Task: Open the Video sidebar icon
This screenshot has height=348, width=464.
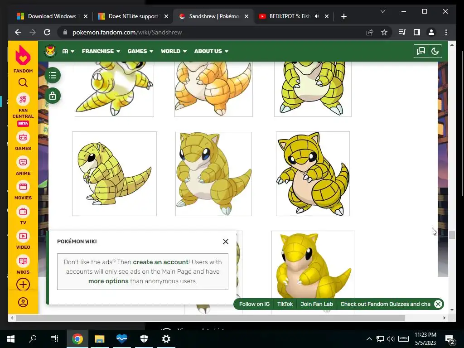Action: click(23, 236)
